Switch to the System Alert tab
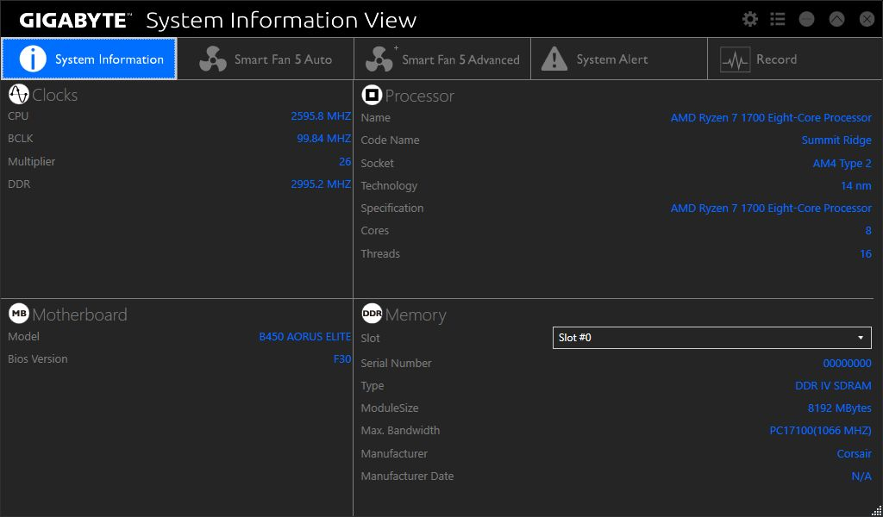Image resolution: width=883 pixels, height=517 pixels. pos(611,59)
